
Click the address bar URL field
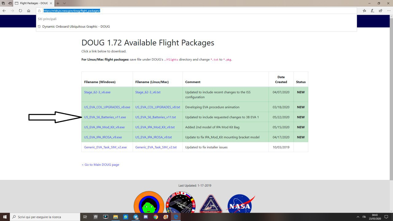click(196, 10)
